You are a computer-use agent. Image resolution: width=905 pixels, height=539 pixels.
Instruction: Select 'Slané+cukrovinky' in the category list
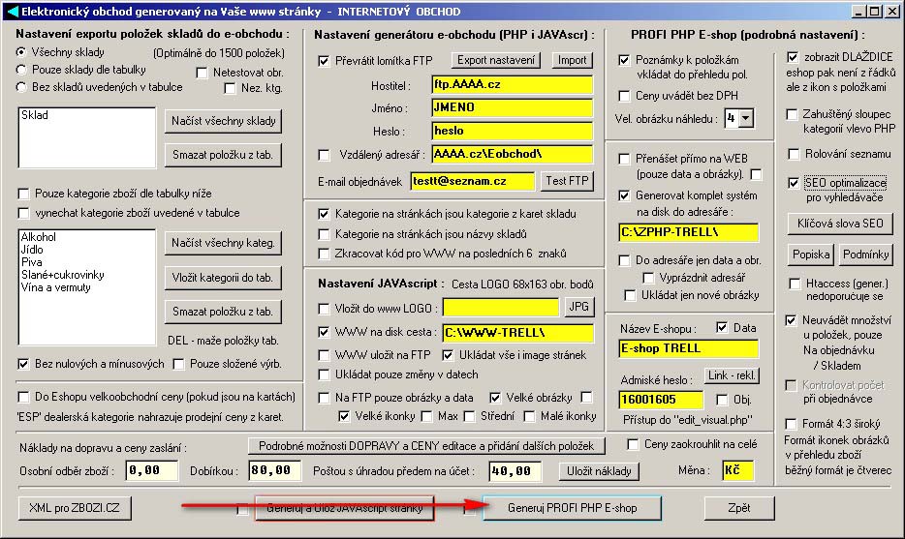(63, 275)
